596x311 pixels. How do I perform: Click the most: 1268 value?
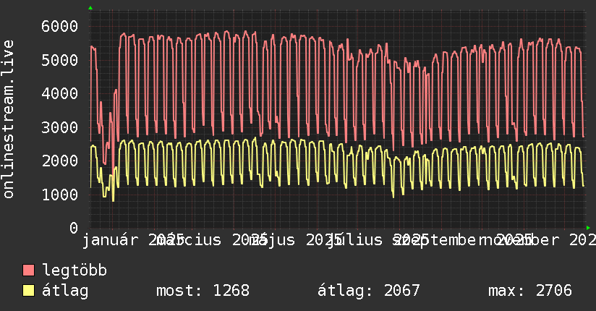[203, 291]
